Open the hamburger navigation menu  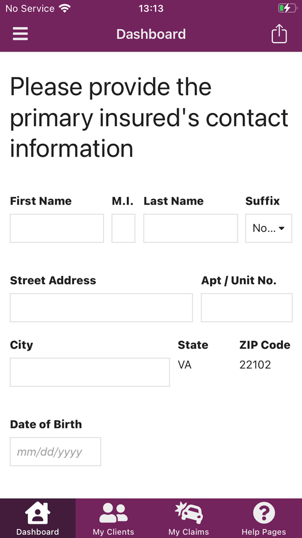click(20, 34)
